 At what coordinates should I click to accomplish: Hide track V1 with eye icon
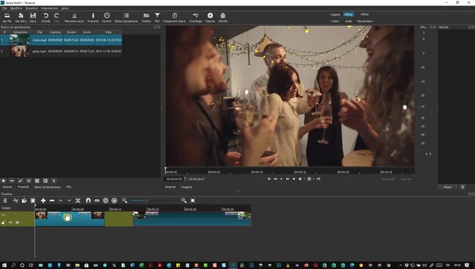coord(17,222)
